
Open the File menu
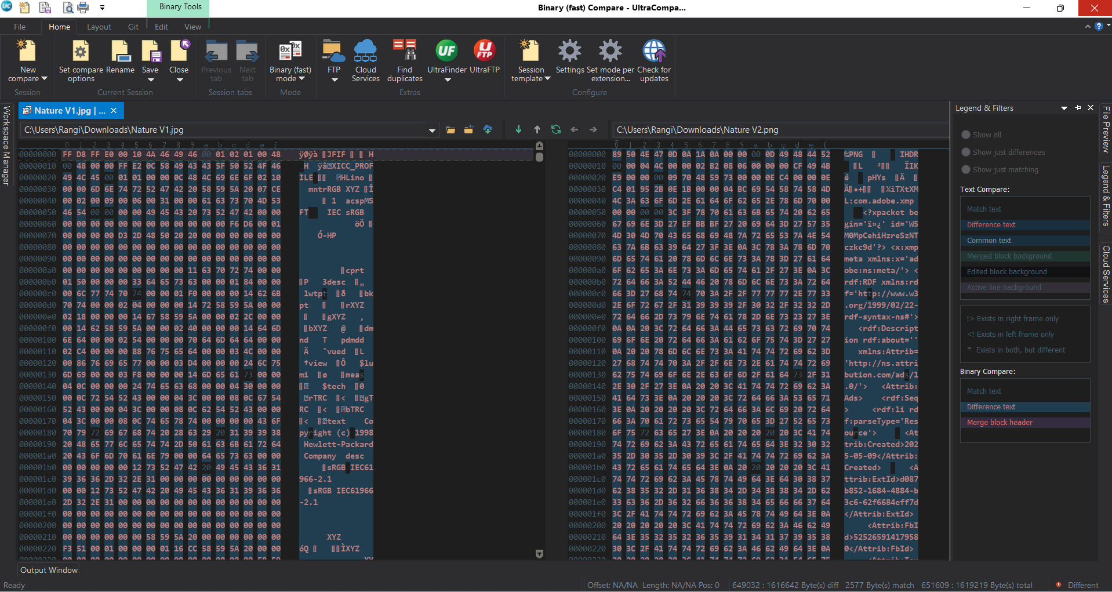pyautogui.click(x=20, y=27)
